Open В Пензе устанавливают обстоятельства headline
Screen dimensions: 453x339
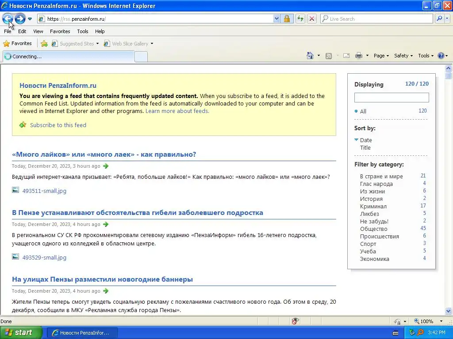click(x=138, y=212)
